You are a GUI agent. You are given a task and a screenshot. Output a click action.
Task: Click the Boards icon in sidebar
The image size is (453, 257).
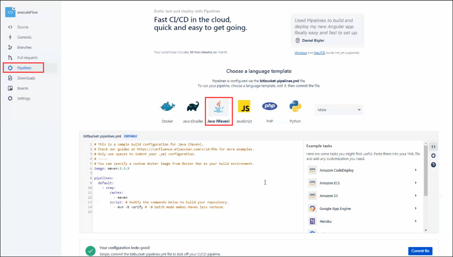[x=10, y=88]
